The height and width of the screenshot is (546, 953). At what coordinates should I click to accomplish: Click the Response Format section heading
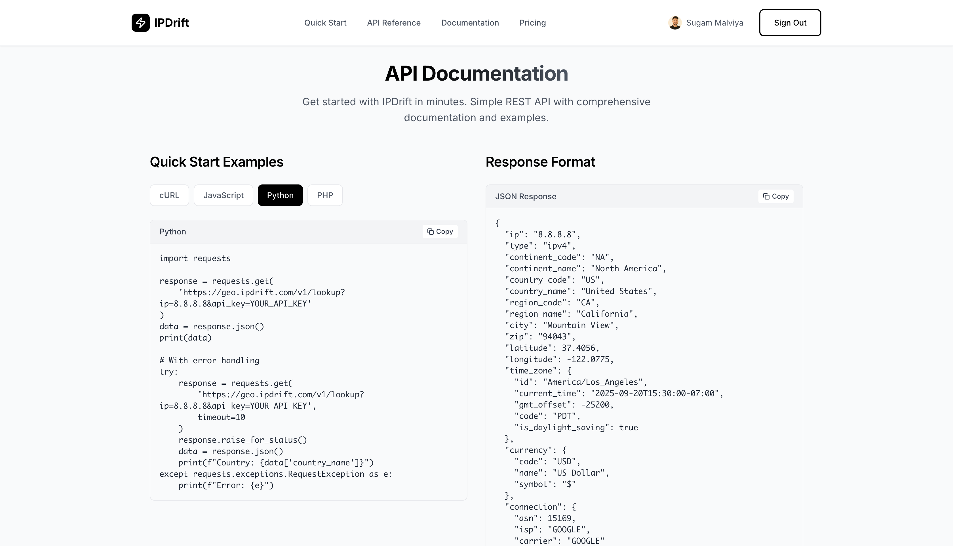click(540, 162)
